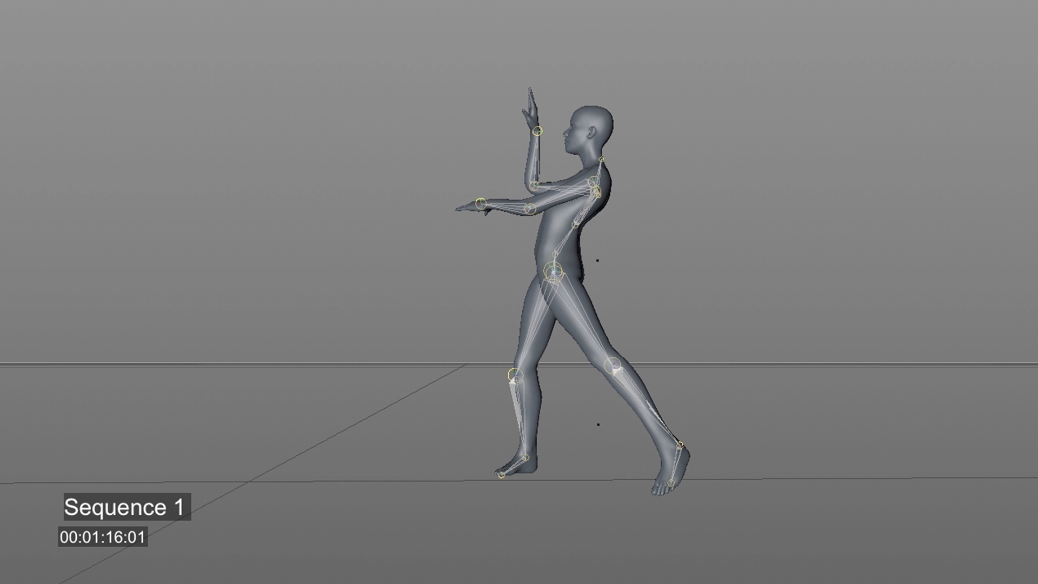The width and height of the screenshot is (1038, 584).
Task: Click the 00:01:16:01 timecode display
Action: pyautogui.click(x=103, y=537)
